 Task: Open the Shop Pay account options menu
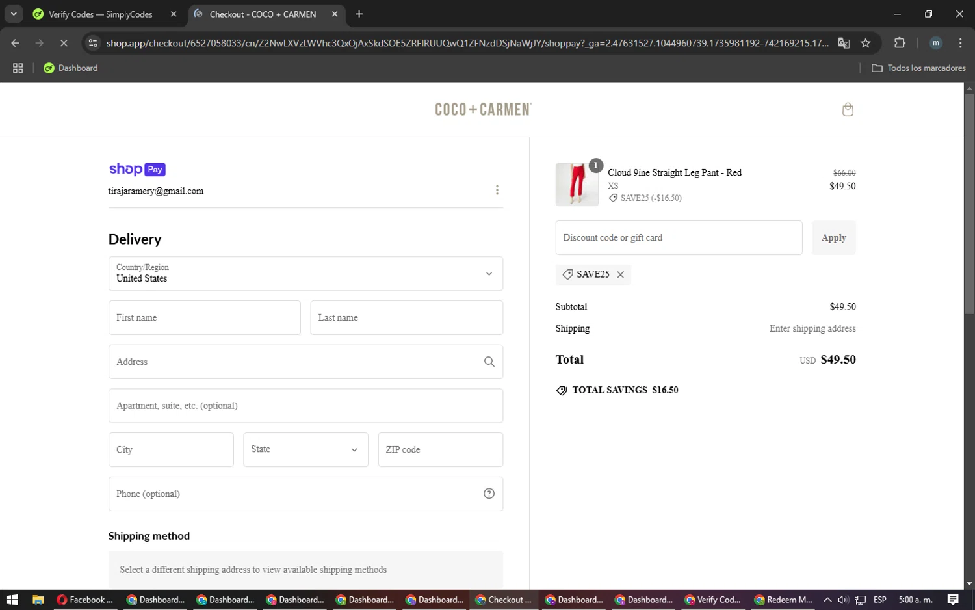pyautogui.click(x=497, y=190)
